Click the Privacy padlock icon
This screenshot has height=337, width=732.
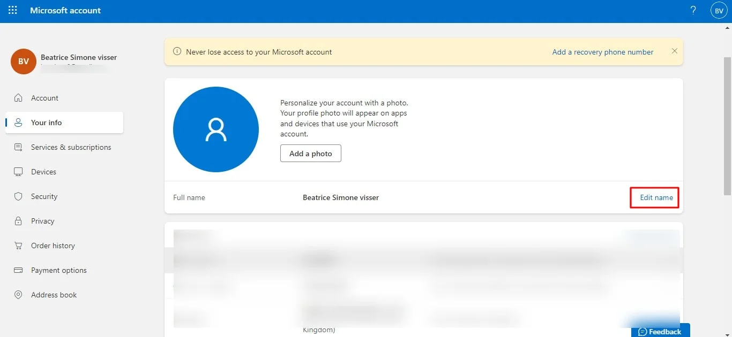[19, 221]
